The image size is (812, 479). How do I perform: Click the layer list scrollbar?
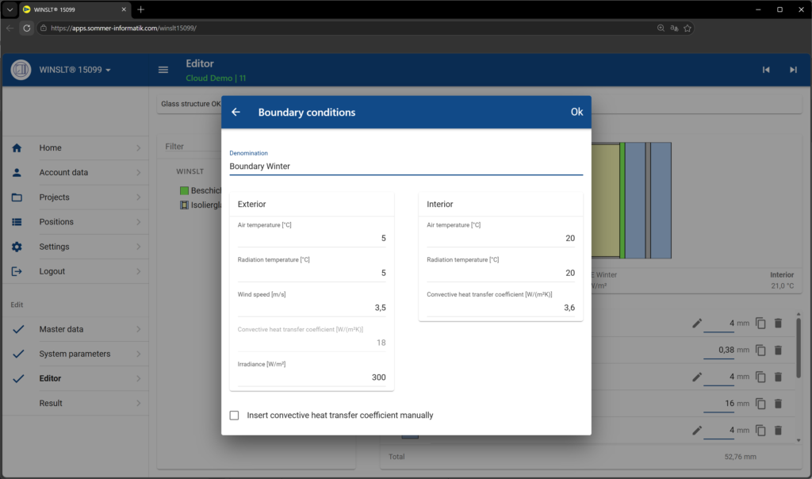point(798,348)
